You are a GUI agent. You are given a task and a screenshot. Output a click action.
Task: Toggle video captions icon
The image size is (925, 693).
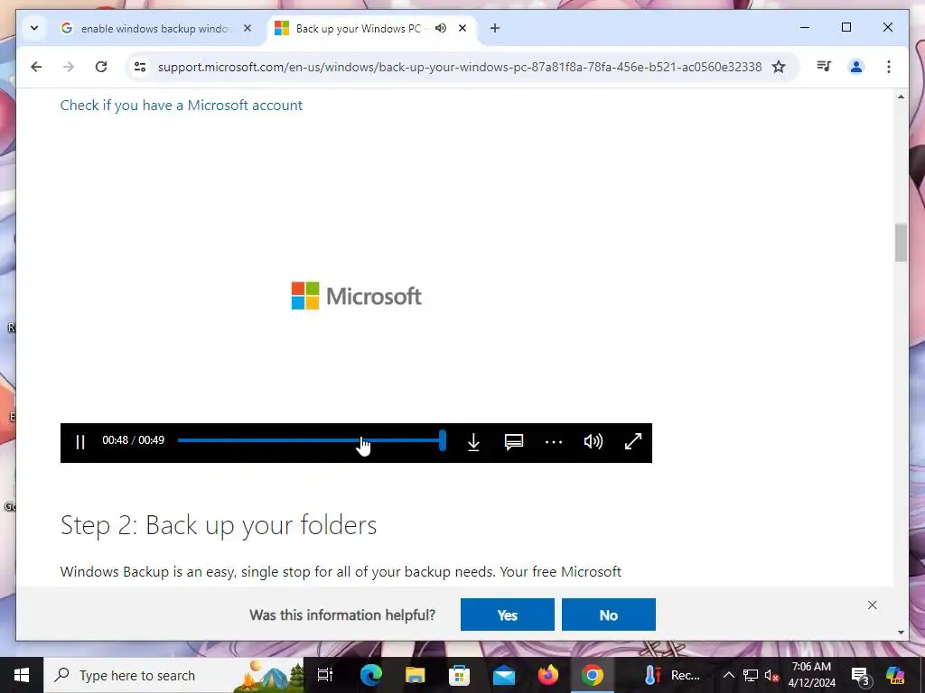[x=514, y=442]
